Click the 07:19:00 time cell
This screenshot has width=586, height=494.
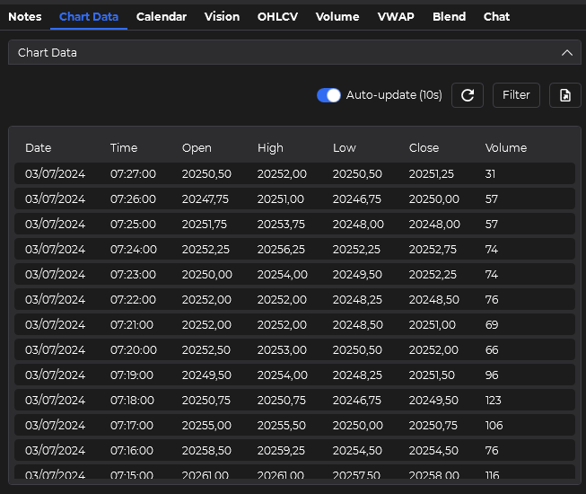click(x=132, y=375)
